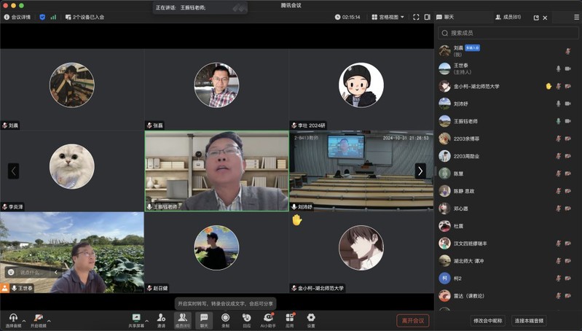The height and width of the screenshot is (331, 582).
Task: Click the 离开会议 leave meeting button
Action: pyautogui.click(x=412, y=320)
